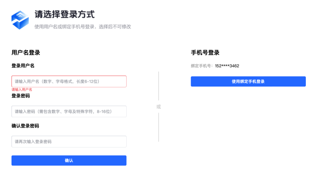The width and height of the screenshot is (320, 177).
Task: Click the bound phone number 152****3462
Action: click(x=227, y=66)
